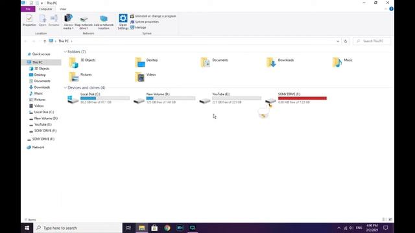Open the Map network drive tool

tap(84, 23)
